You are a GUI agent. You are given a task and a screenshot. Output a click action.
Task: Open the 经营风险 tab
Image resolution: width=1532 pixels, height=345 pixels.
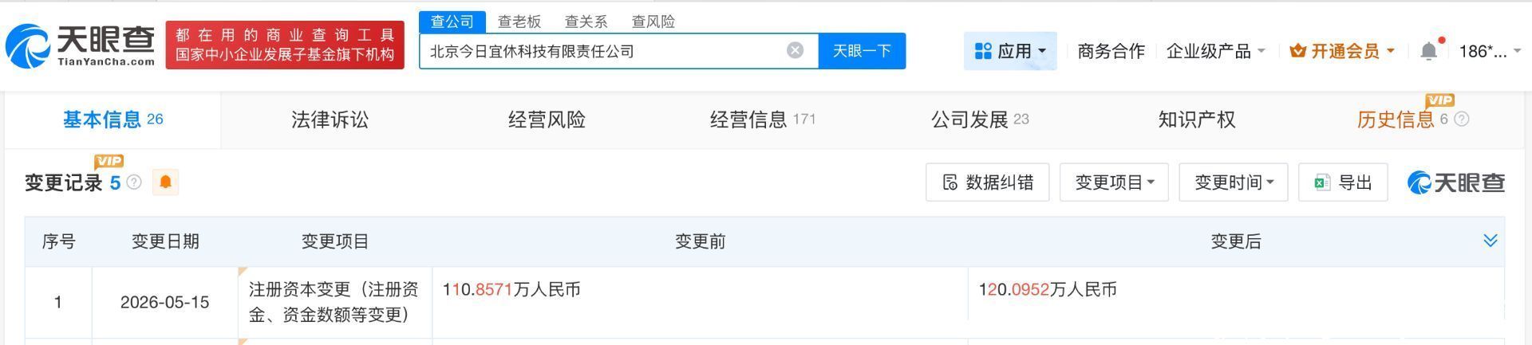pos(547,120)
